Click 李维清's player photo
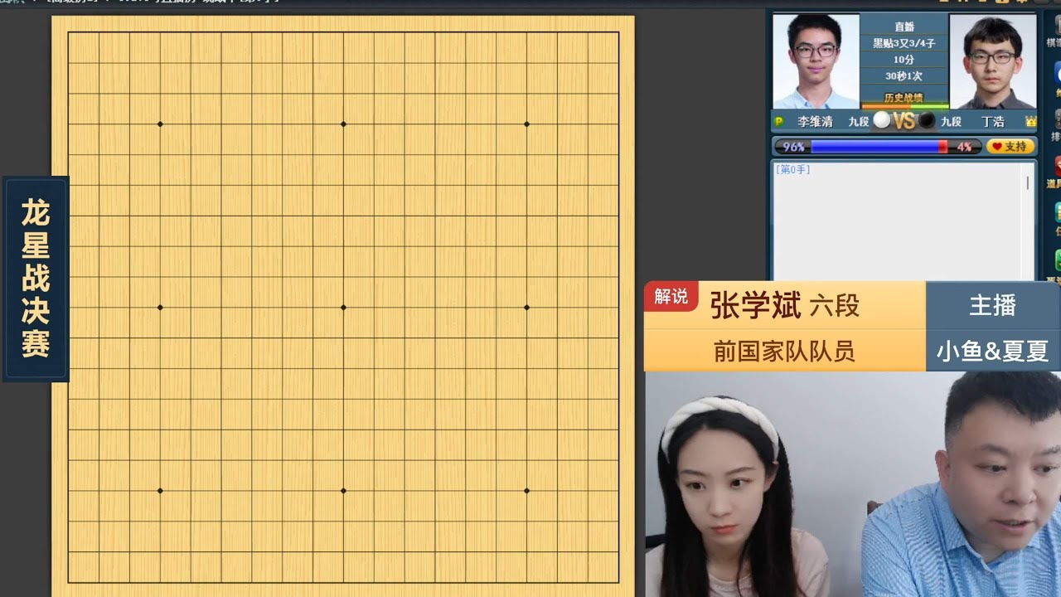The width and height of the screenshot is (1061, 597). (816, 61)
